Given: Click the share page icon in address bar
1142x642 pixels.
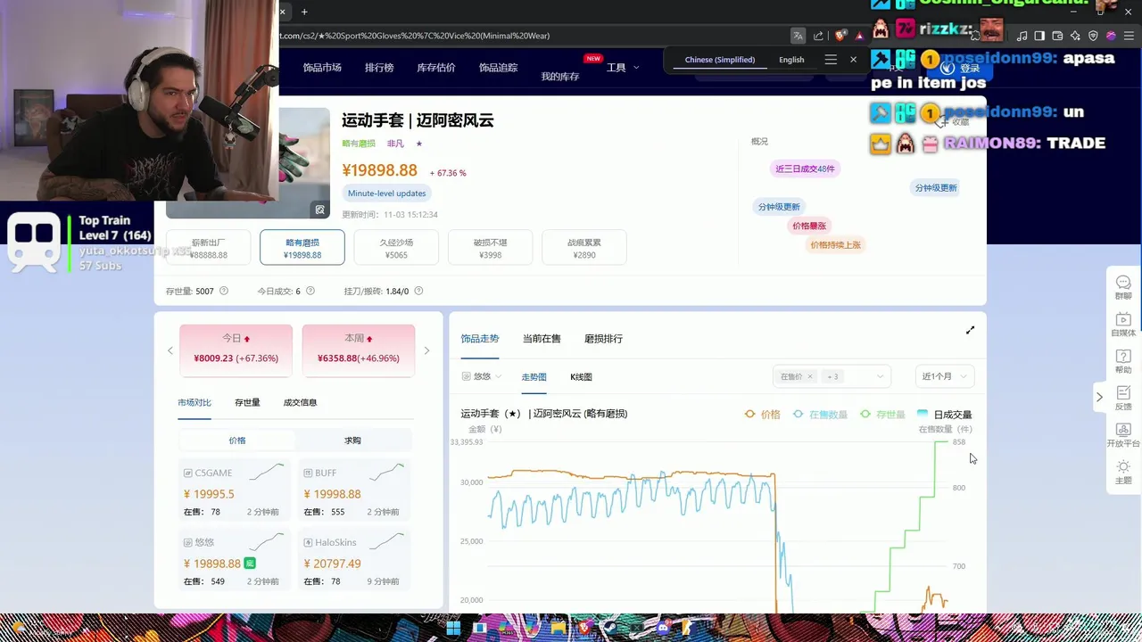Looking at the screenshot, I should coord(818,36).
